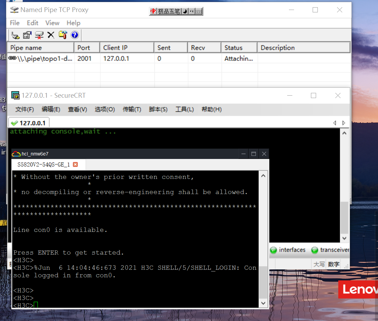Viewport: 378px width, 321px height.
Task: Click the attaching console,wait ... text
Action: click(x=63, y=132)
